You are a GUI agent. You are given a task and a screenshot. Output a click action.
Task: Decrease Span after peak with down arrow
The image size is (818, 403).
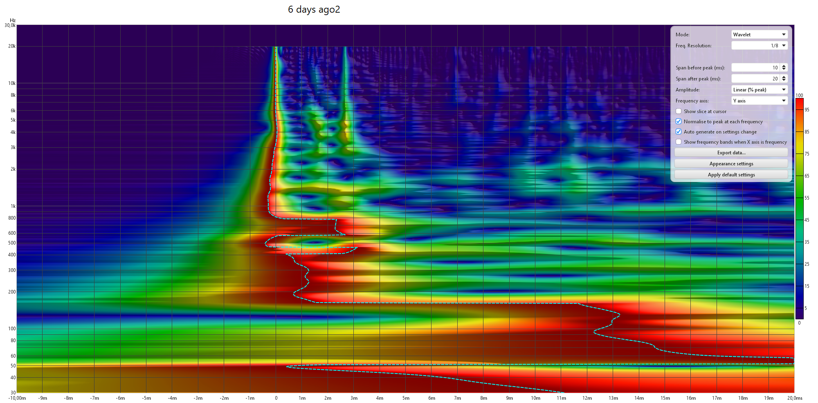tap(784, 81)
